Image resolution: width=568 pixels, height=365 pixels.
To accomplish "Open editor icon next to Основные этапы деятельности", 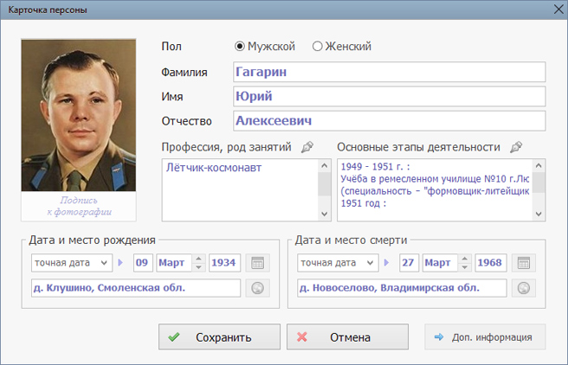I will point(516,147).
